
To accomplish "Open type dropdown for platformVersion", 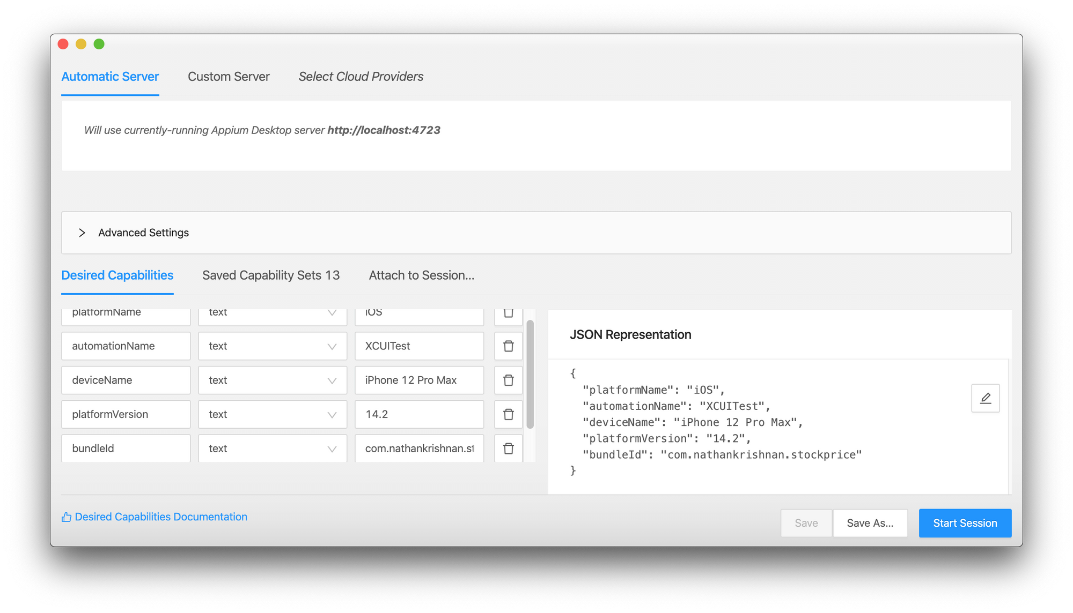I will [273, 414].
